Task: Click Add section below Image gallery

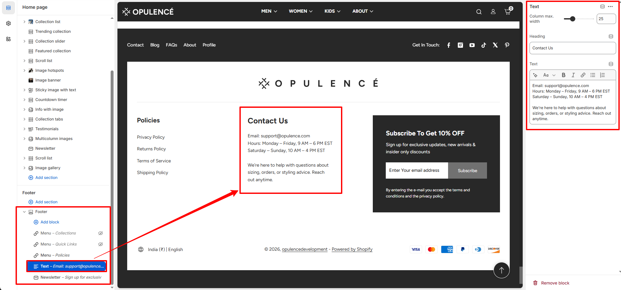Action: [43, 178]
